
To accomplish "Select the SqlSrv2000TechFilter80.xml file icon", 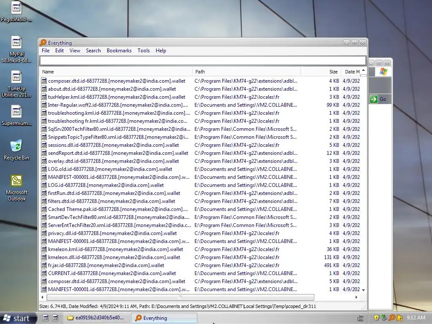I will 44,129.
